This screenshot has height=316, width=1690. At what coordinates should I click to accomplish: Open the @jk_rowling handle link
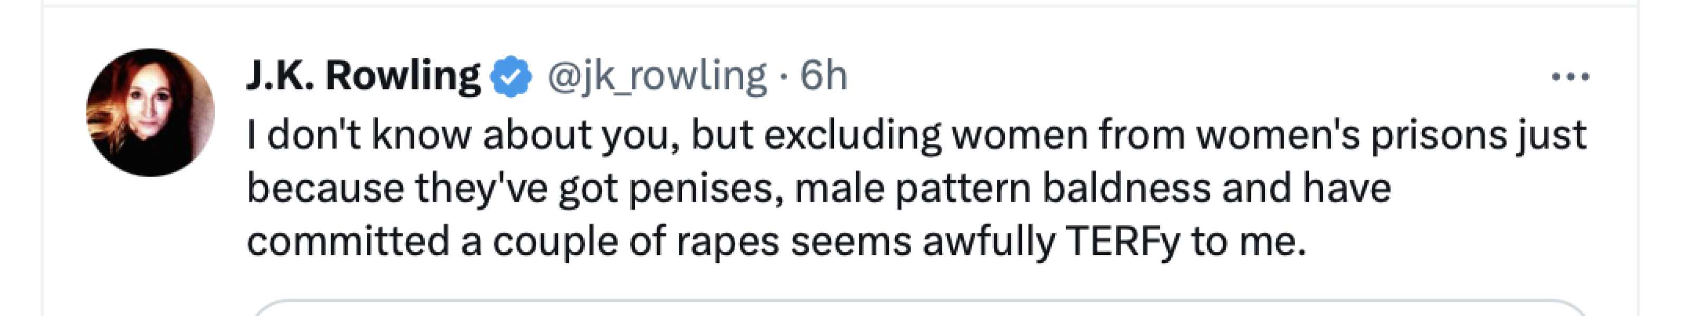(x=657, y=76)
